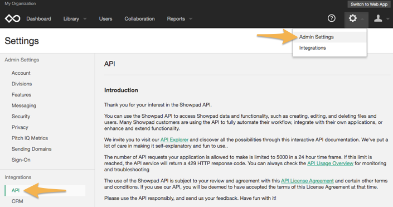
Task: Choose Integrations in the gear menu
Action: [312, 48]
